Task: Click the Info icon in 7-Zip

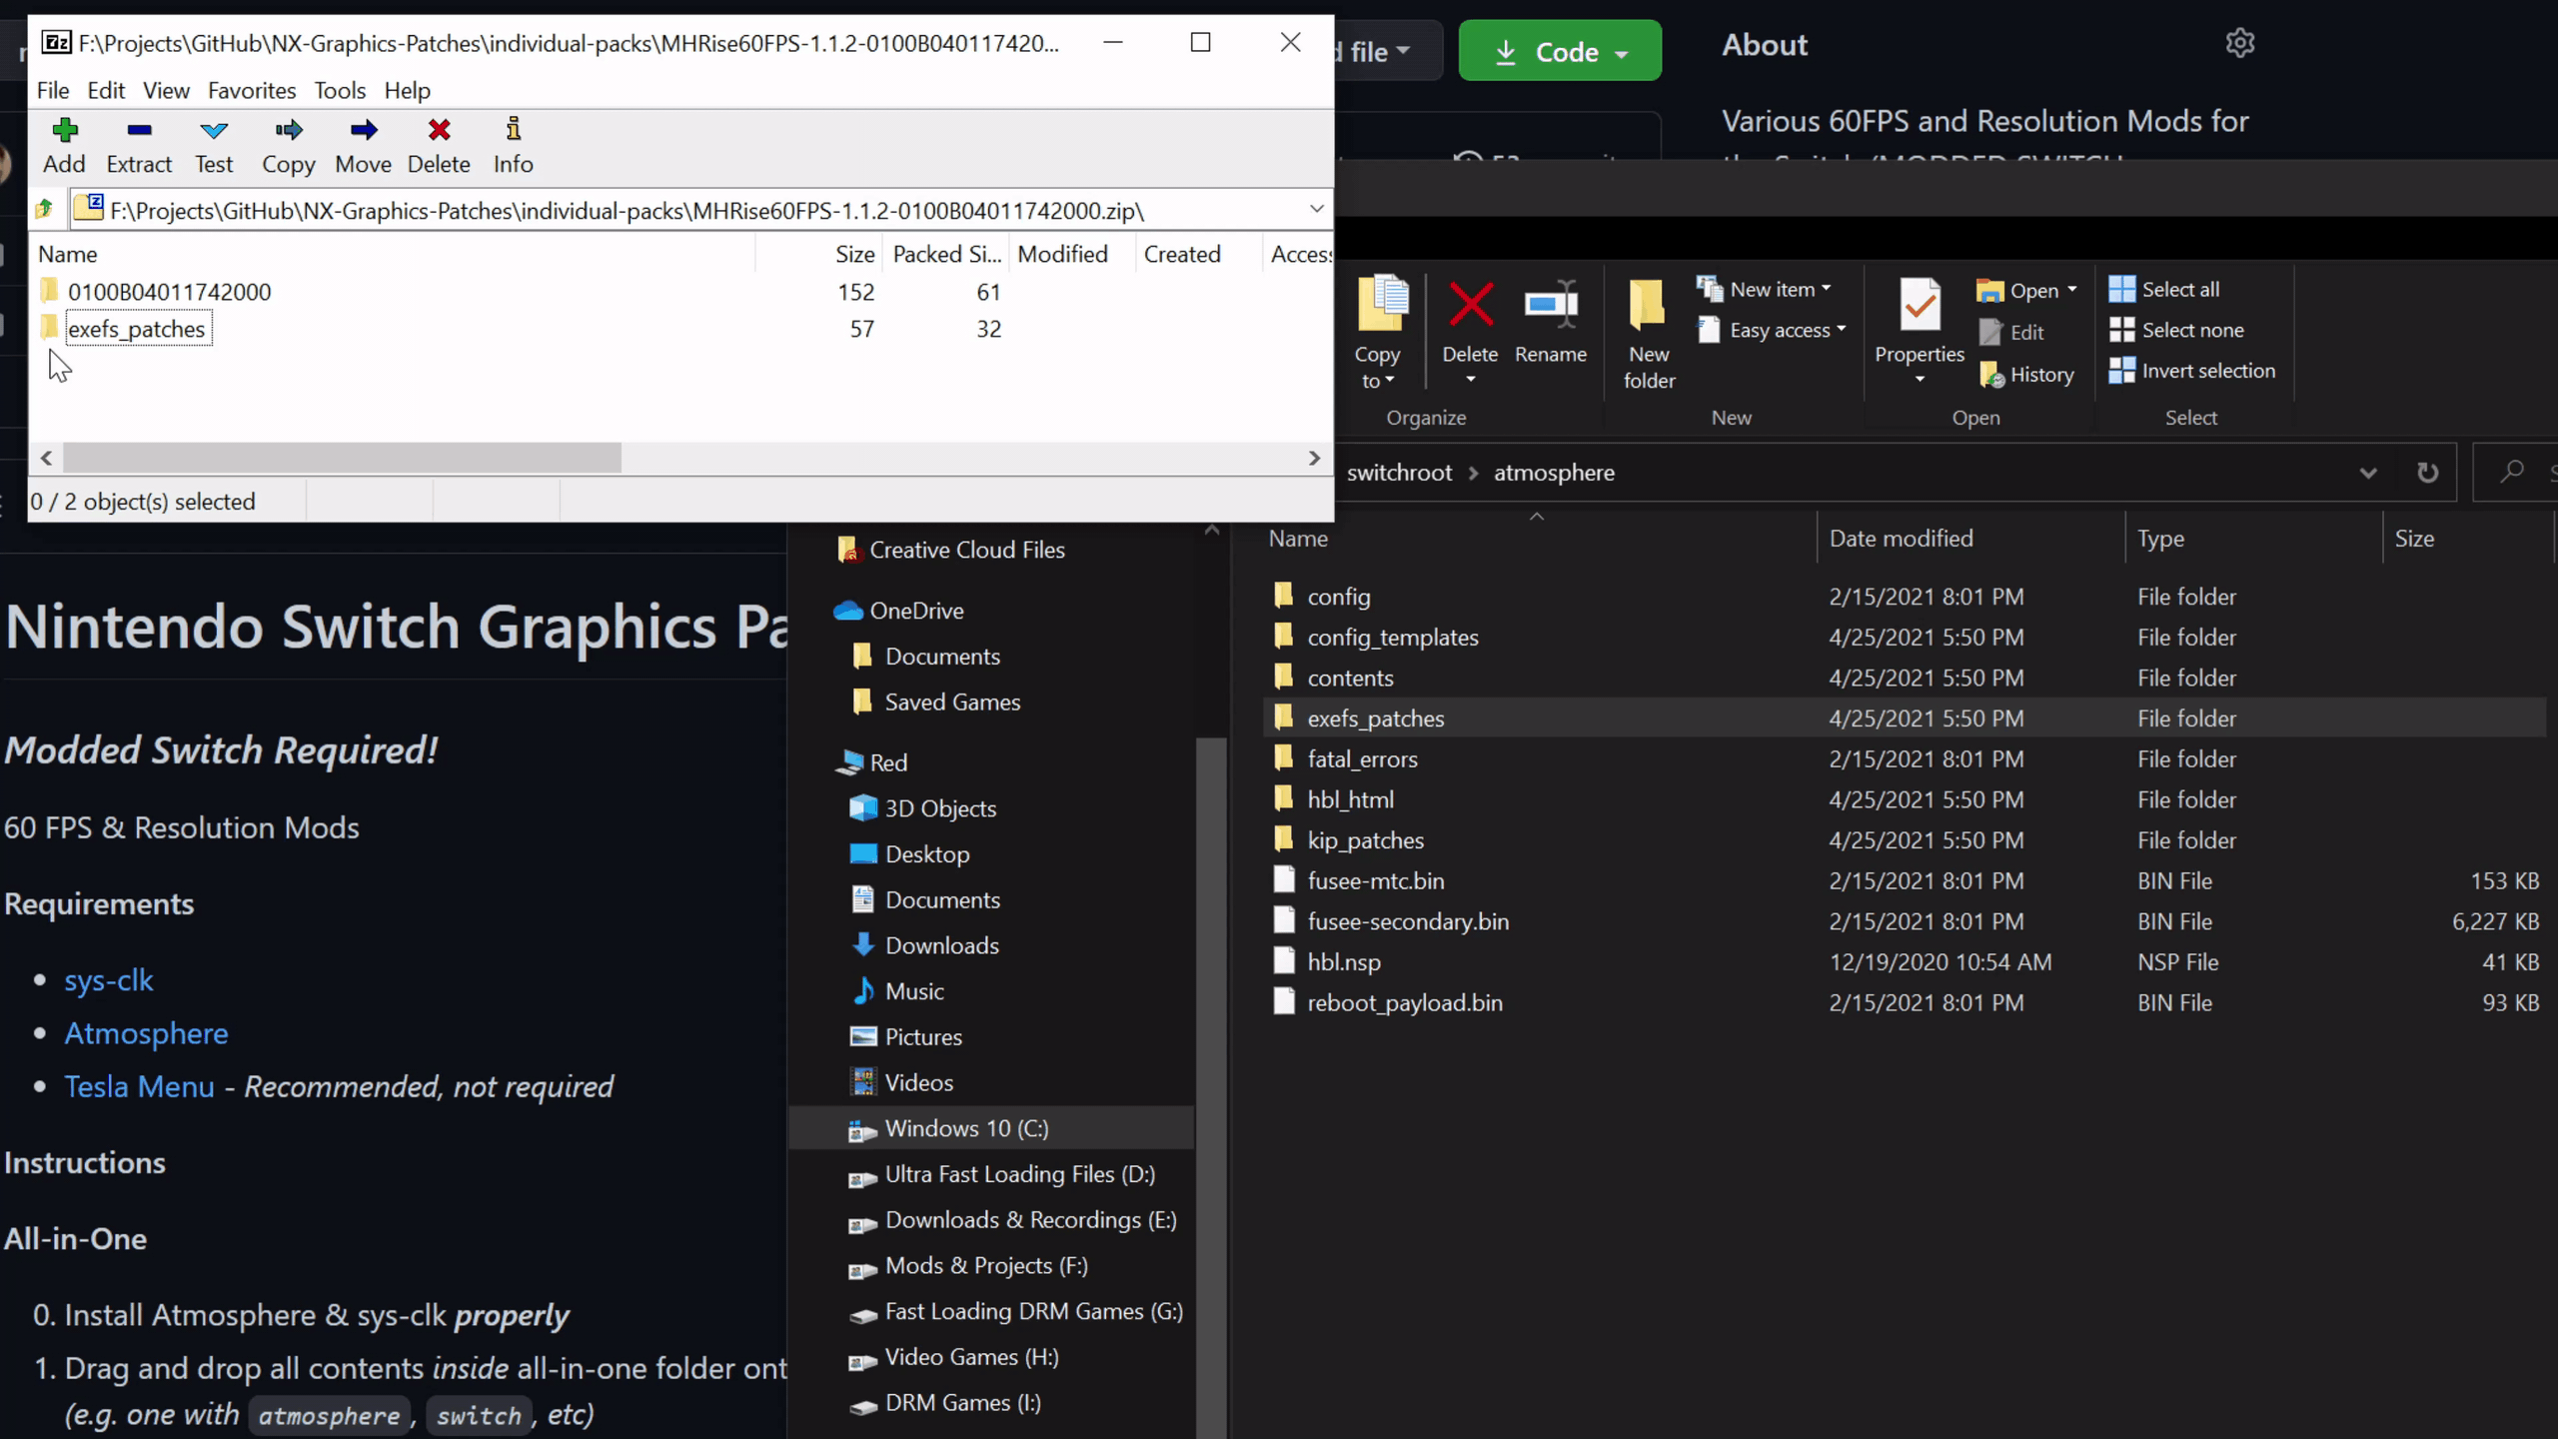Action: coord(514,130)
